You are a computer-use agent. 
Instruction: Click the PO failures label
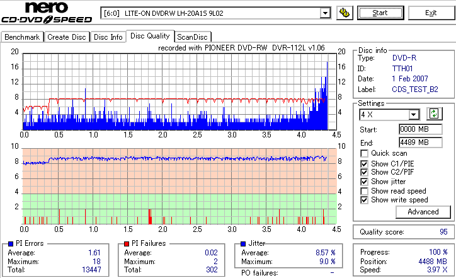click(259, 273)
